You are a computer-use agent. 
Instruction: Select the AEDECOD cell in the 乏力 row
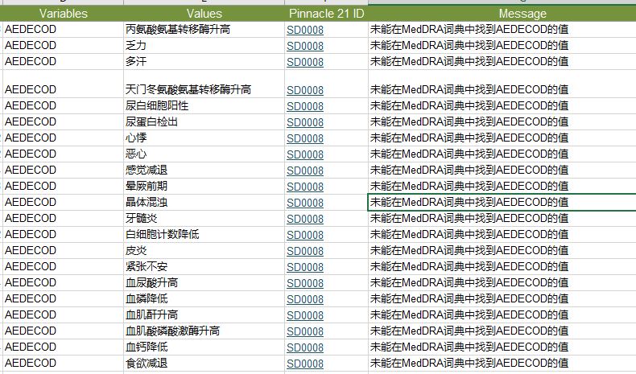[x=63, y=46]
